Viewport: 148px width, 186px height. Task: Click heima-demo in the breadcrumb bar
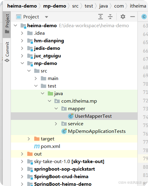coord(22,6)
